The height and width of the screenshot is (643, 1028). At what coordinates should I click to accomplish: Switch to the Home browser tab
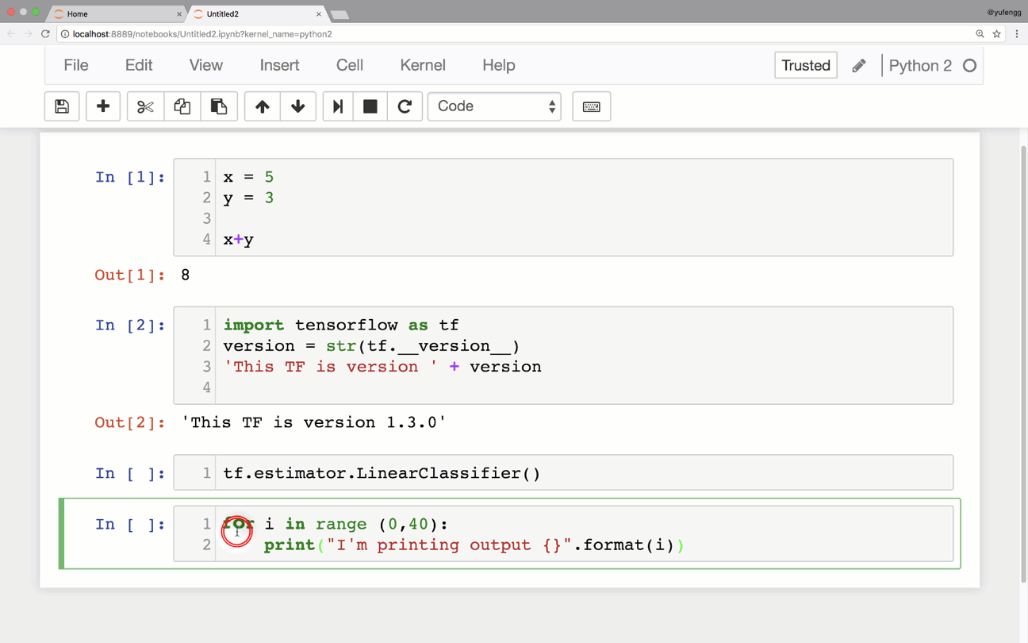tap(116, 13)
